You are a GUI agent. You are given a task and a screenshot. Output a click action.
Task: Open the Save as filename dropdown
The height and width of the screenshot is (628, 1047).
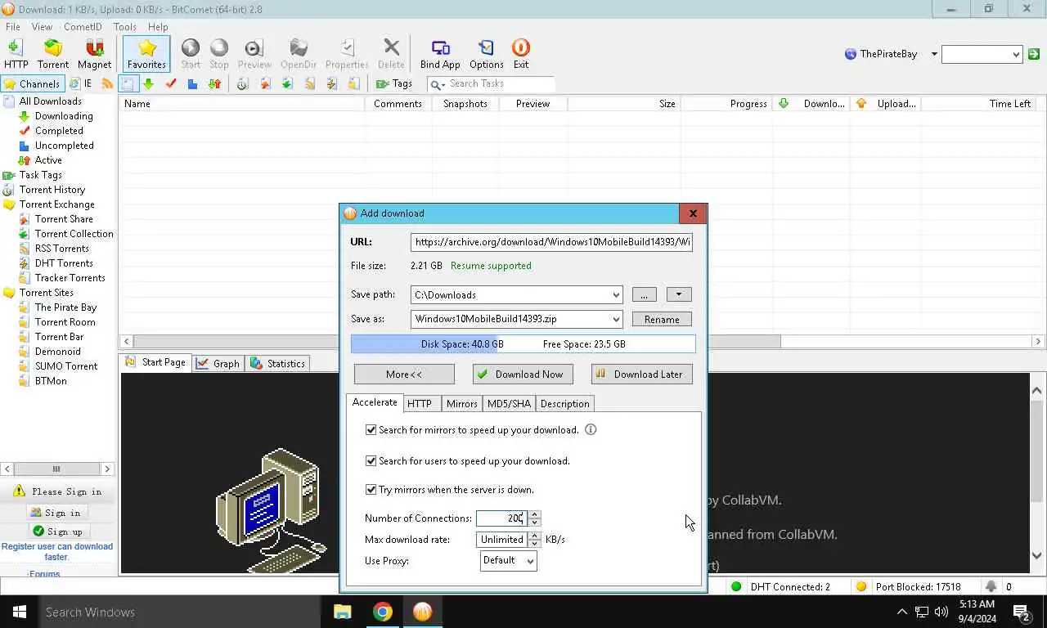[x=615, y=320]
